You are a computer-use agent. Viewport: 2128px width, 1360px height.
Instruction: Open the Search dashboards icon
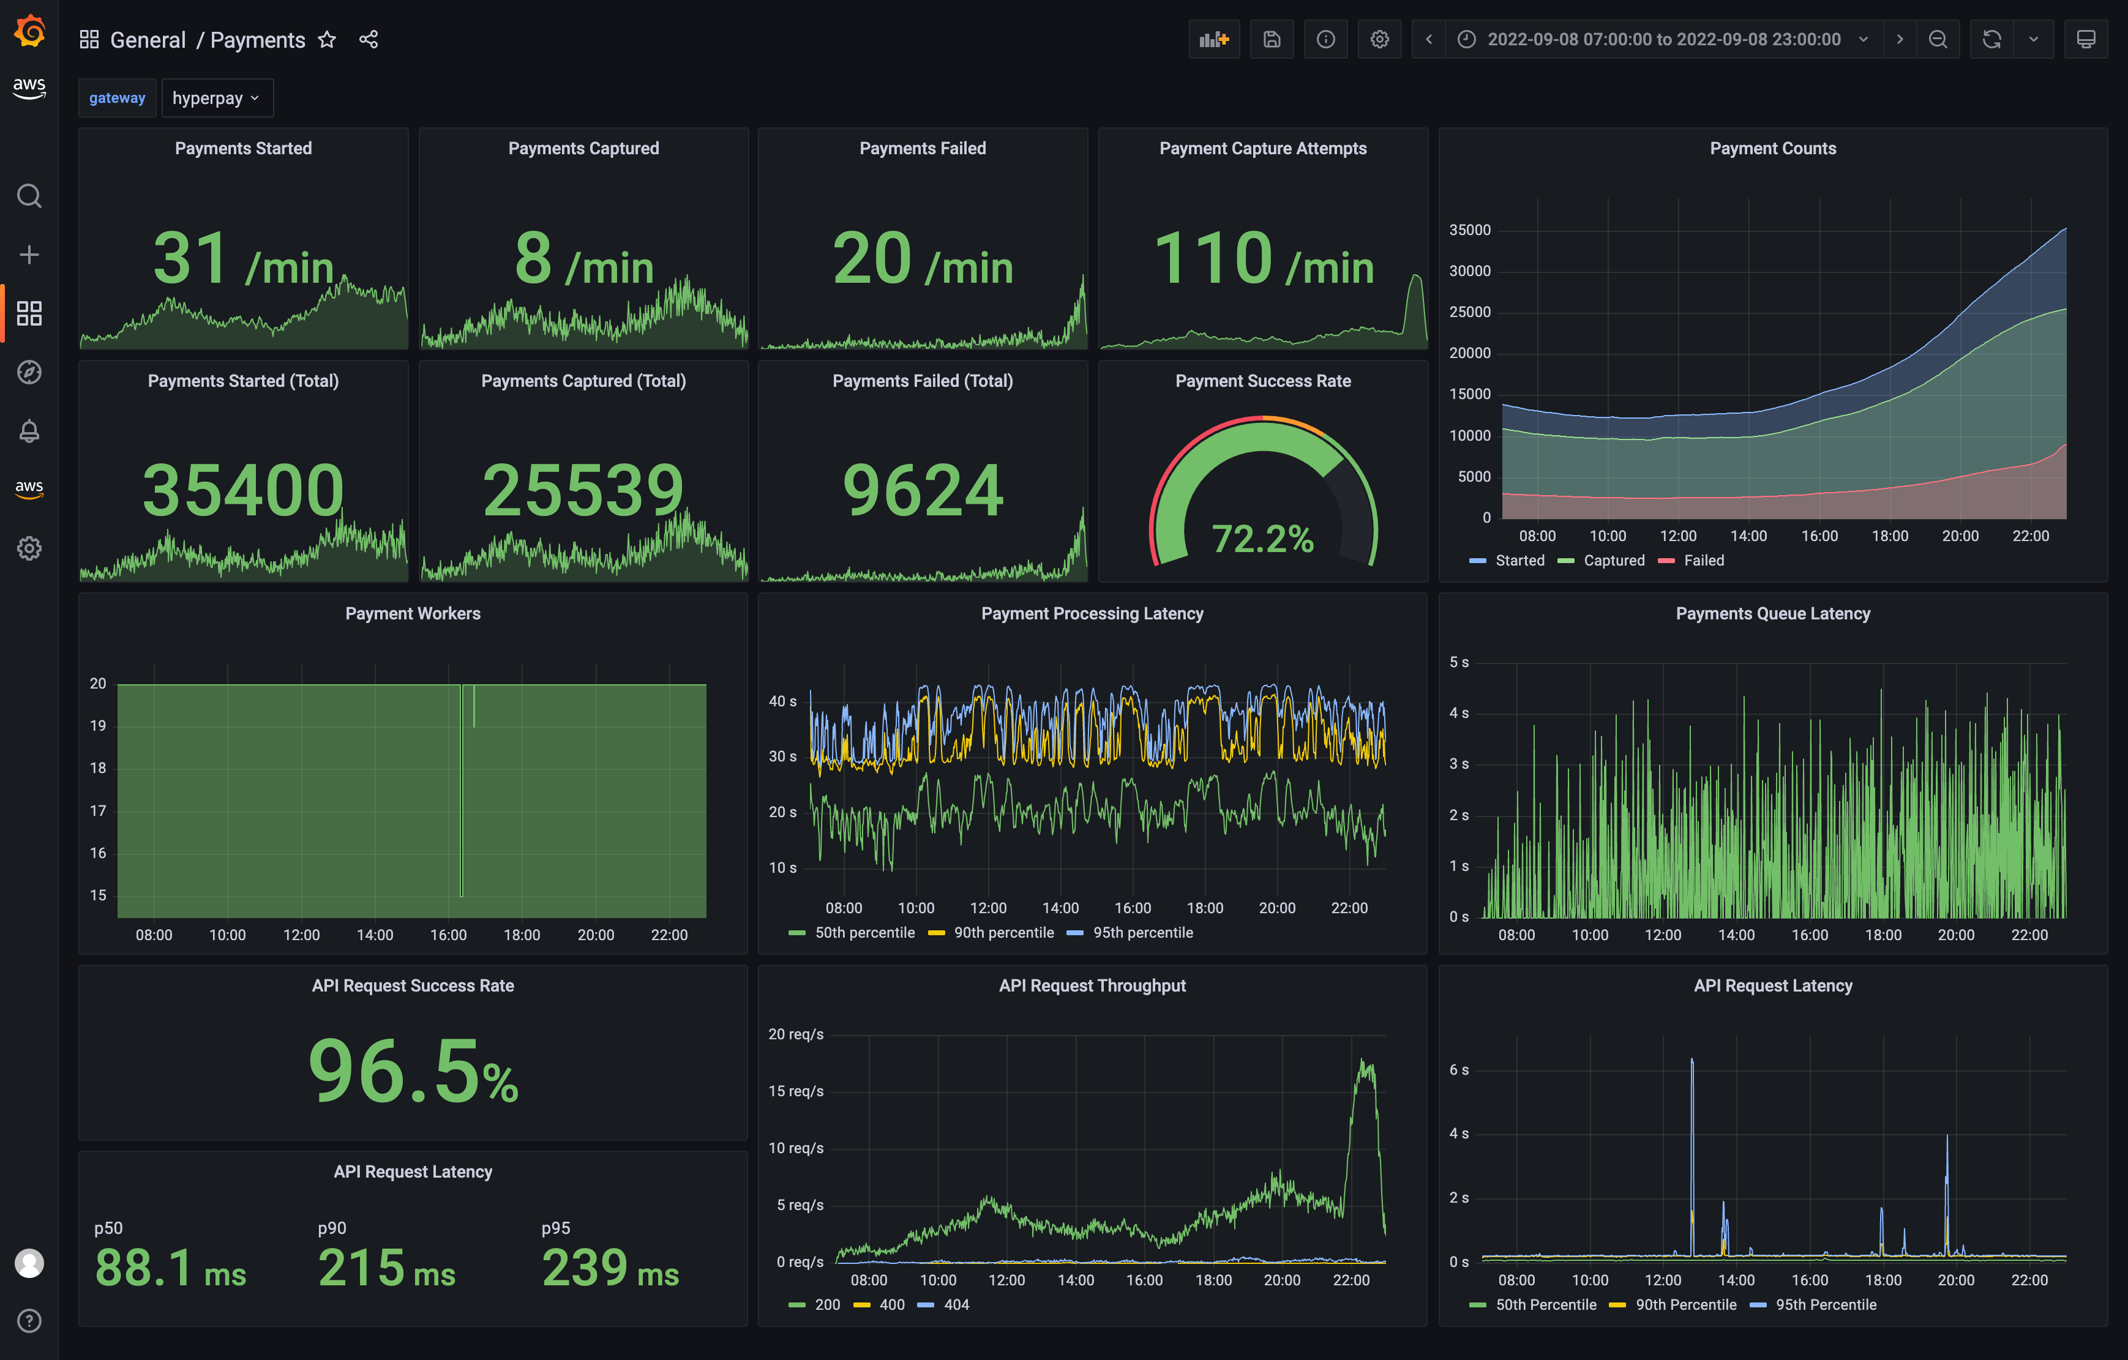(x=29, y=196)
